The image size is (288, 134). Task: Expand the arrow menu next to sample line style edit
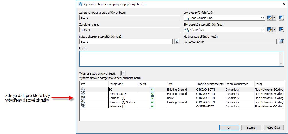point(274,18)
